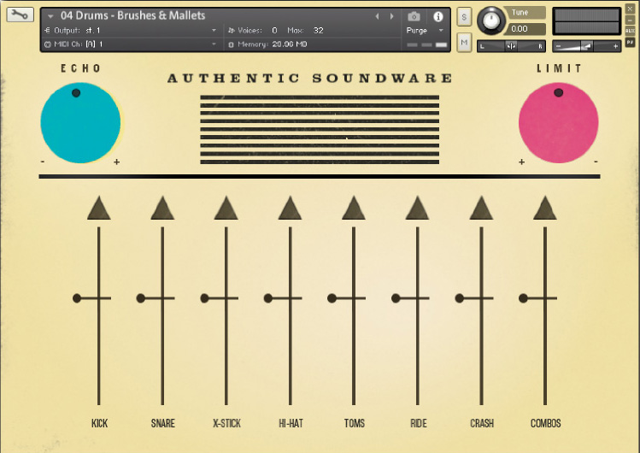This screenshot has height=453, width=640.
Task: Close the instrument with the X button
Action: click(x=630, y=9)
